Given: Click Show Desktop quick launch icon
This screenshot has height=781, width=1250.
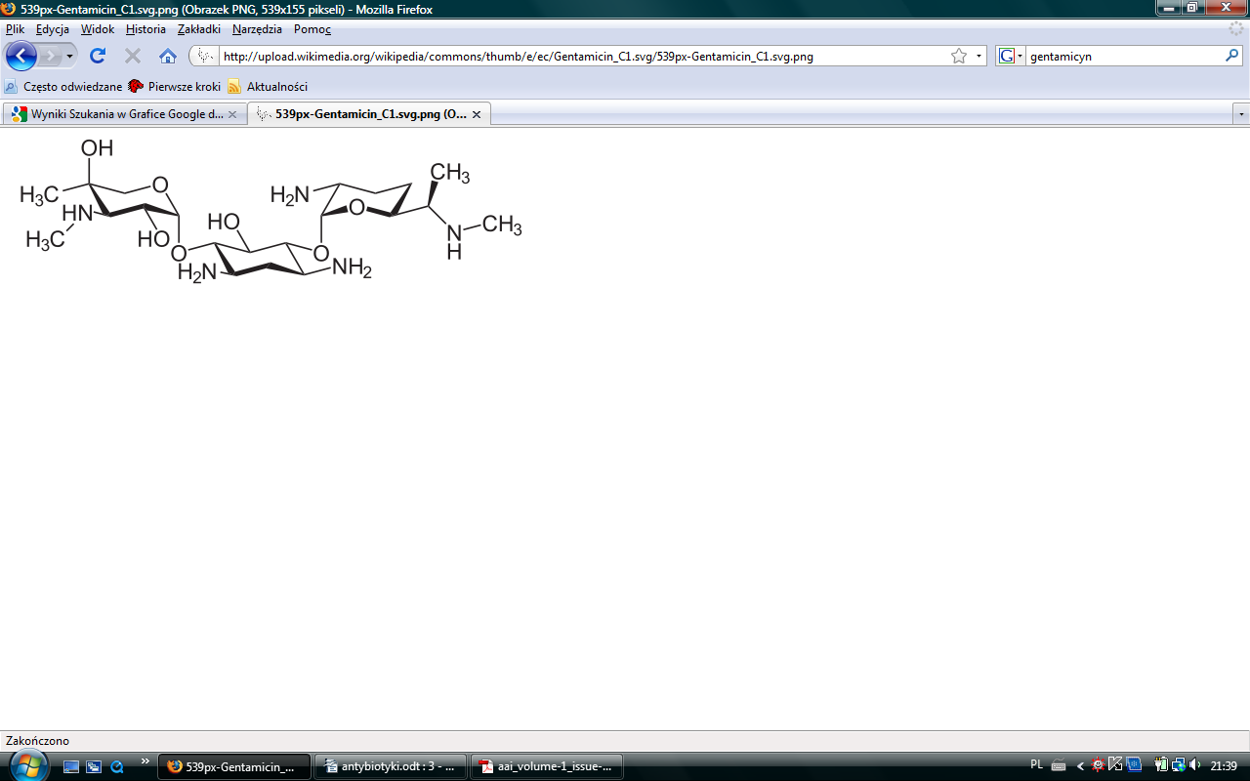Looking at the screenshot, I should coord(71,766).
